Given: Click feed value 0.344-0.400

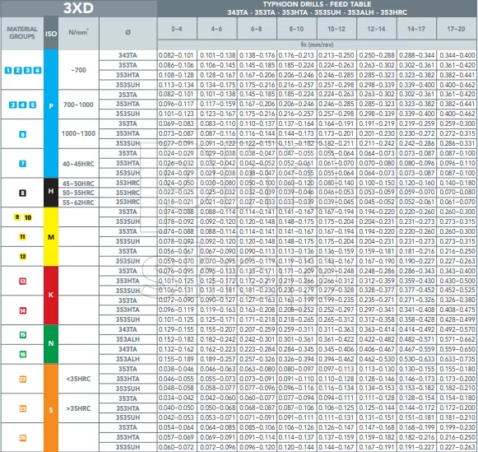Looking at the screenshot, I should 457,55.
